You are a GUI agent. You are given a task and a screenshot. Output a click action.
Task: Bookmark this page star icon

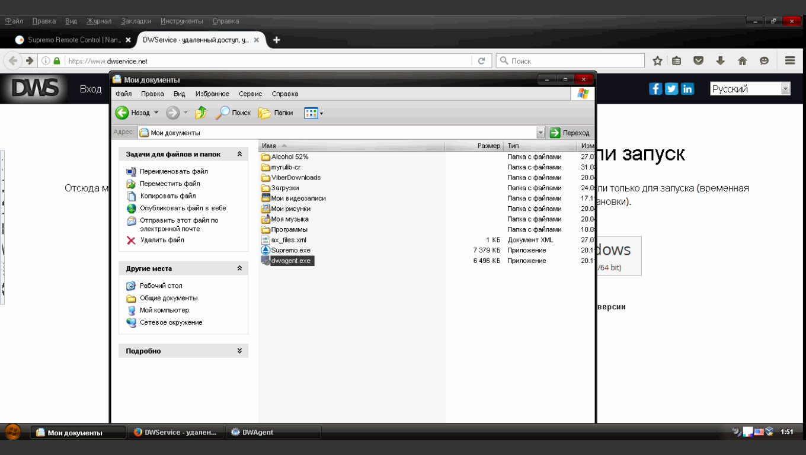(x=657, y=61)
